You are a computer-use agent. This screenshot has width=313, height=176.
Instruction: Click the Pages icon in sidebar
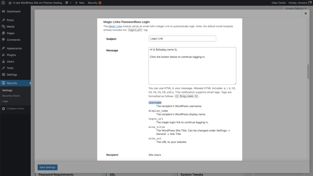(3, 33)
